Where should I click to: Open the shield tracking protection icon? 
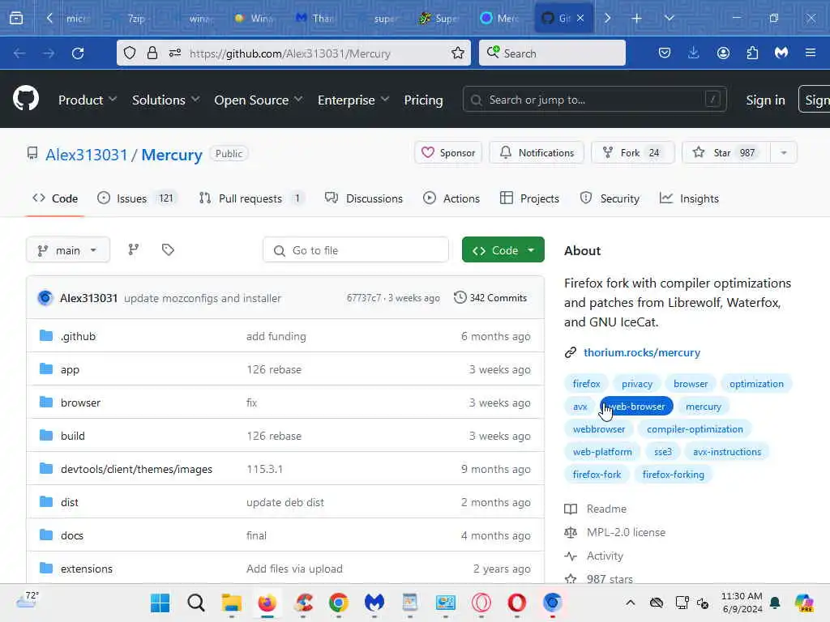point(130,53)
